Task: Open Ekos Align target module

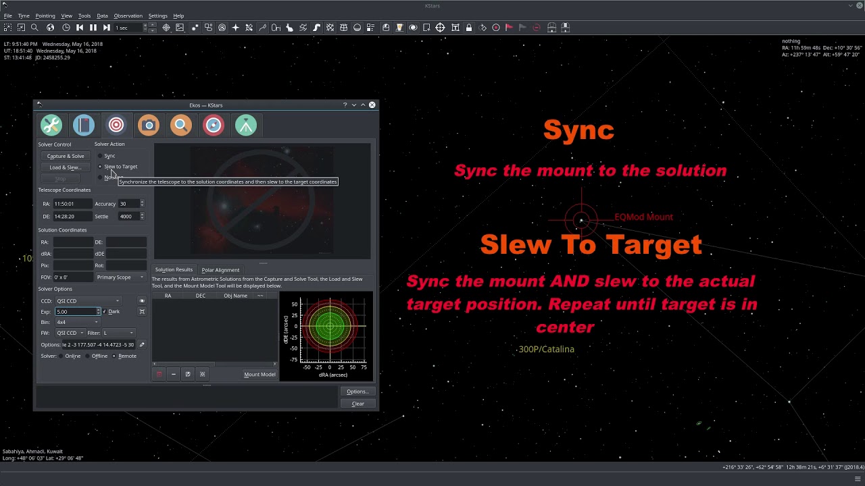Action: (x=116, y=125)
